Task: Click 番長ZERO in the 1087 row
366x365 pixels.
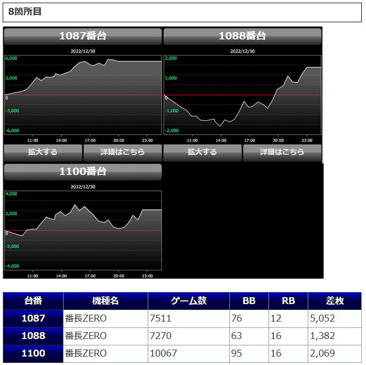Action: coord(86,318)
